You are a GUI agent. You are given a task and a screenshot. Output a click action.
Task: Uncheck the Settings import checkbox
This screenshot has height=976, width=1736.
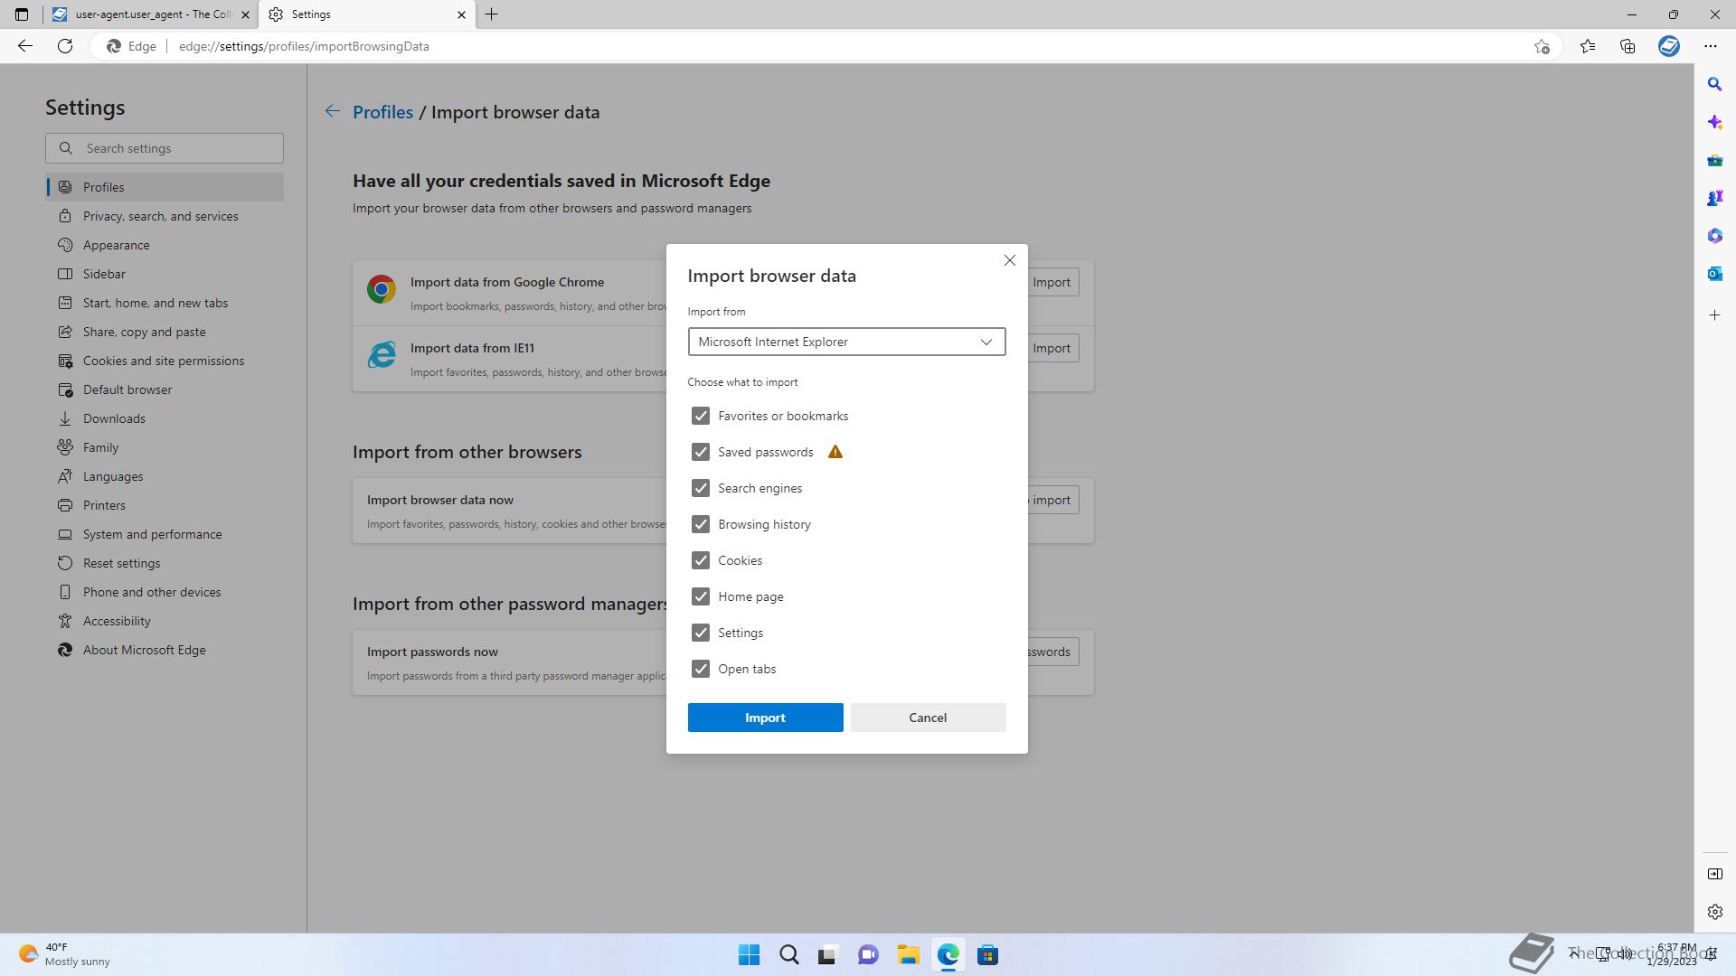(701, 633)
